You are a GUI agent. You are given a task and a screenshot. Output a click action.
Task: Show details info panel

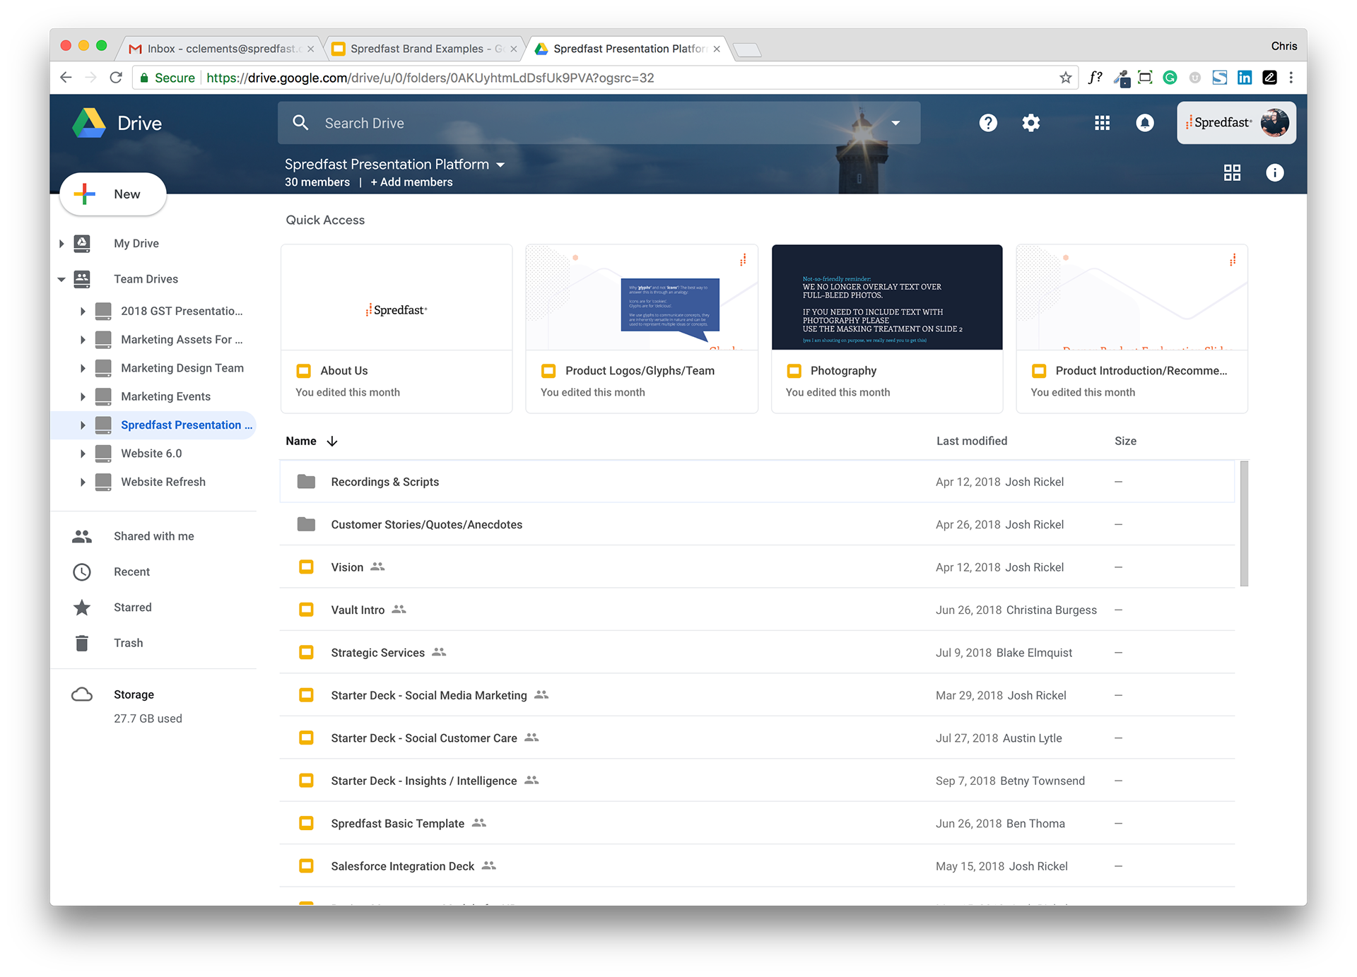point(1274,173)
